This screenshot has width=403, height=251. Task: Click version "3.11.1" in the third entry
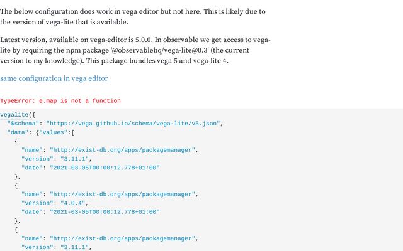[x=68, y=247]
